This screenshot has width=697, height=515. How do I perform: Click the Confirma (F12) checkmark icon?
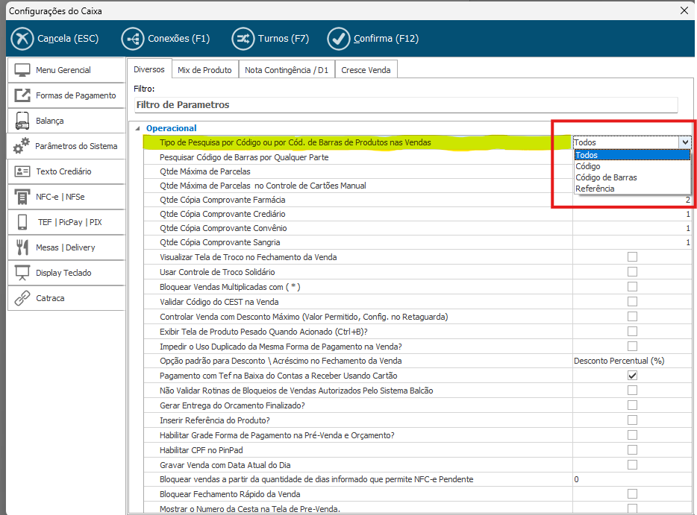tap(339, 38)
